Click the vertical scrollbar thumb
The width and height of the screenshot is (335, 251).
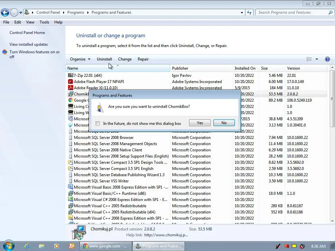pyautogui.click(x=332, y=99)
